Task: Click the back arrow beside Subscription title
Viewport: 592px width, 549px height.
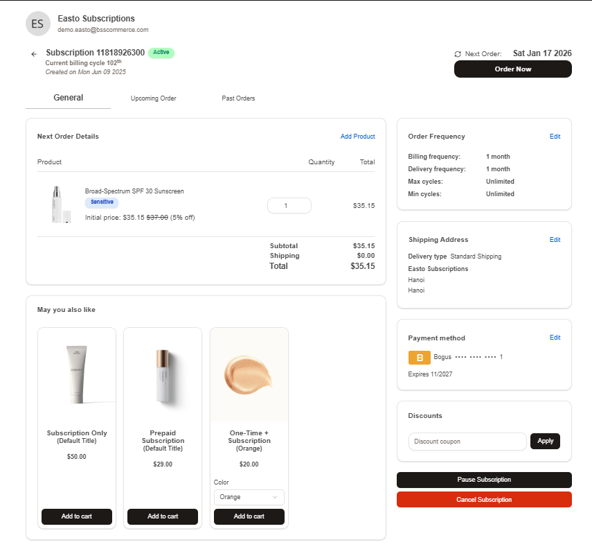Action: click(x=34, y=54)
